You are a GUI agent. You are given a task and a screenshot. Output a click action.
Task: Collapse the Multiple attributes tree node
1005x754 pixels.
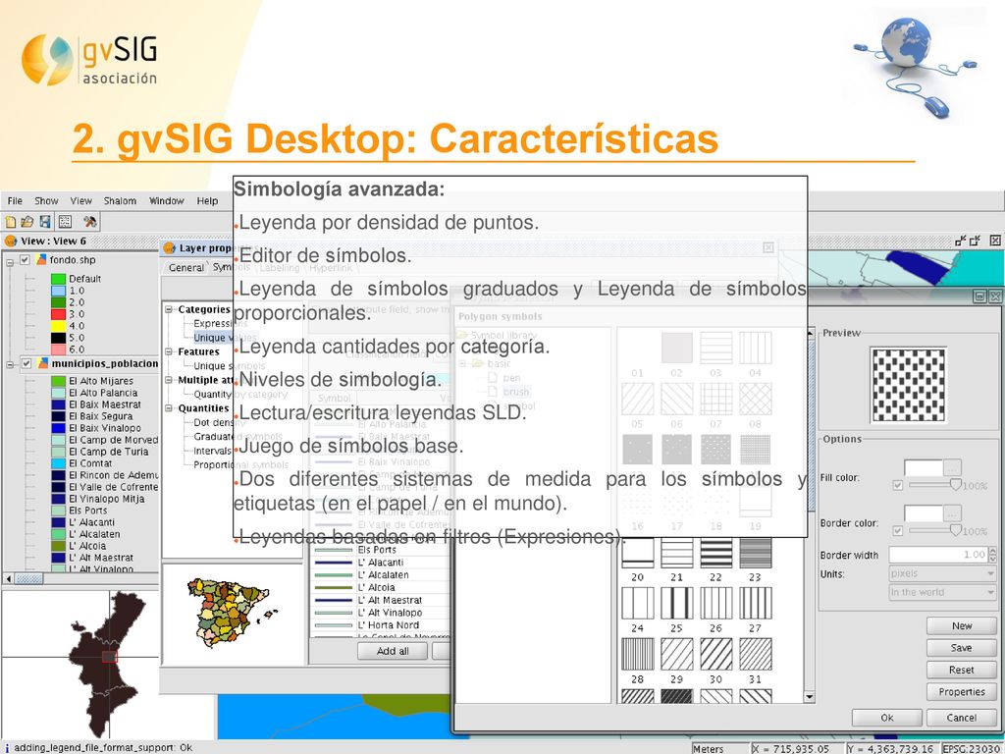point(169,380)
